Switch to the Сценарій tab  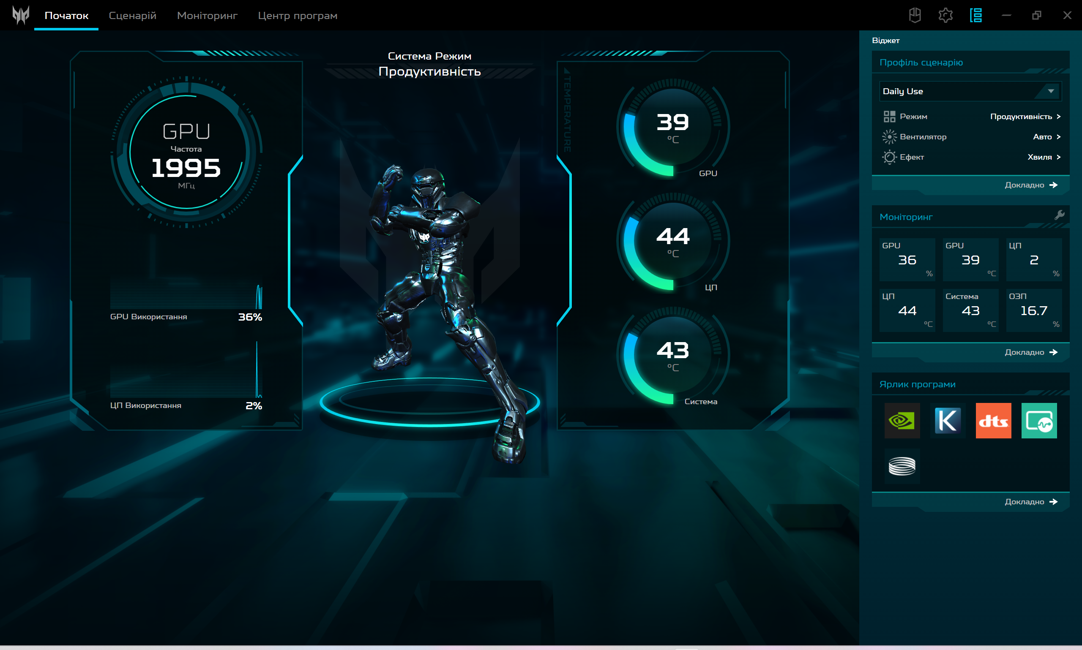pyautogui.click(x=132, y=16)
